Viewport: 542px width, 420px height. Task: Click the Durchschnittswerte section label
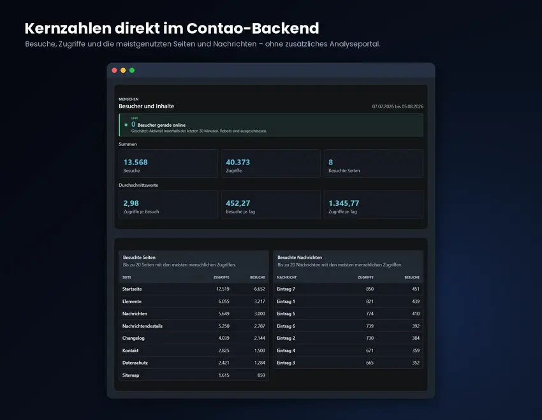138,185
